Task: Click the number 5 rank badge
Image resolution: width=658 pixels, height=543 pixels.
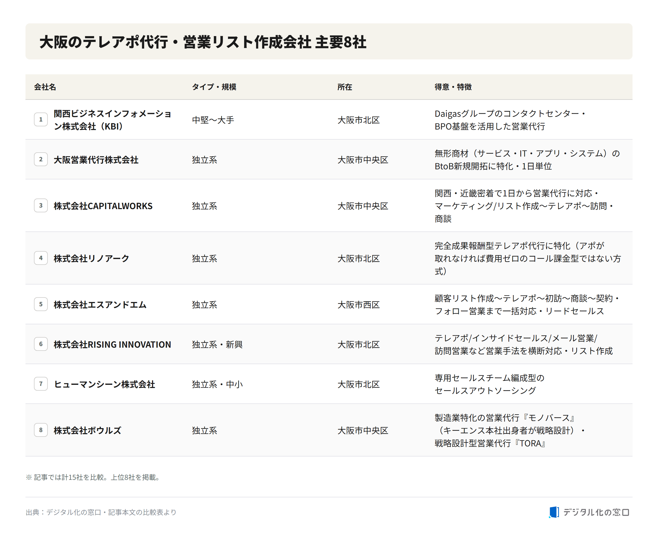Action: 41,304
